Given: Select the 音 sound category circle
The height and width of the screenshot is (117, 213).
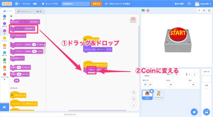Looking at the screenshot, I should point(5,31).
